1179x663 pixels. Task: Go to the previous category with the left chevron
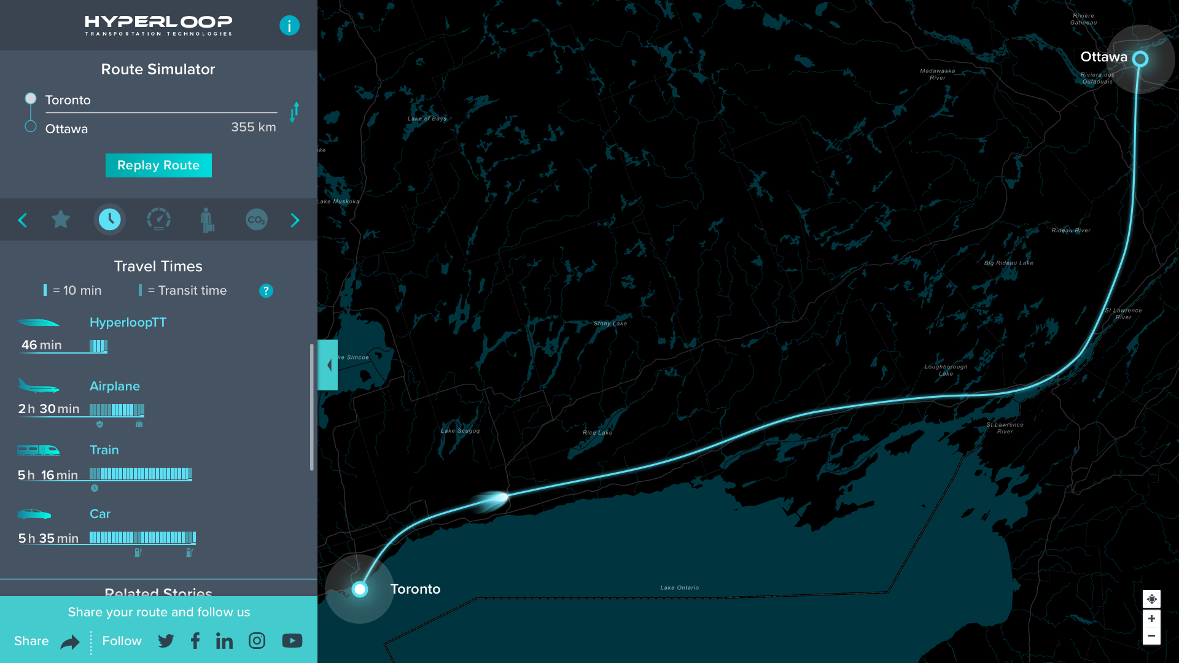coord(23,220)
